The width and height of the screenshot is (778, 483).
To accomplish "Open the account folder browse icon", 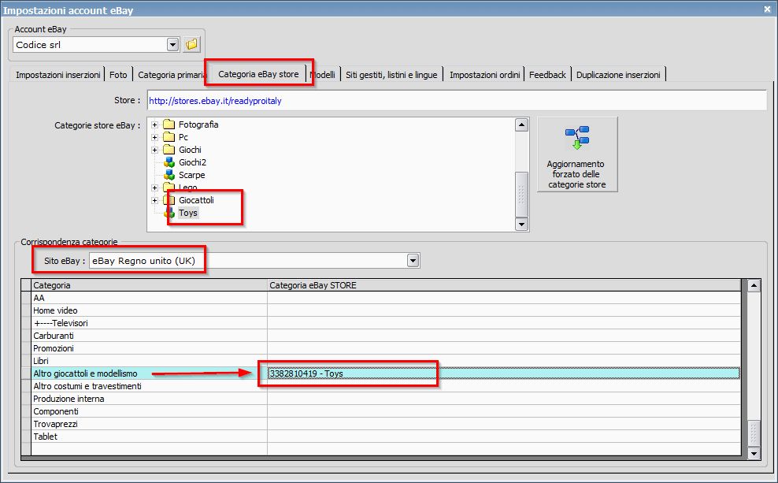I will coord(191,44).
